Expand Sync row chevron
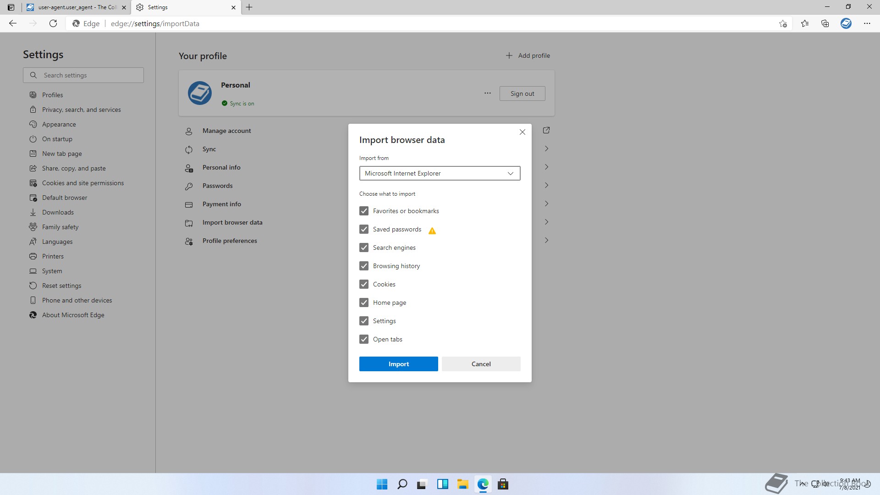Image resolution: width=880 pixels, height=495 pixels. 546,149
